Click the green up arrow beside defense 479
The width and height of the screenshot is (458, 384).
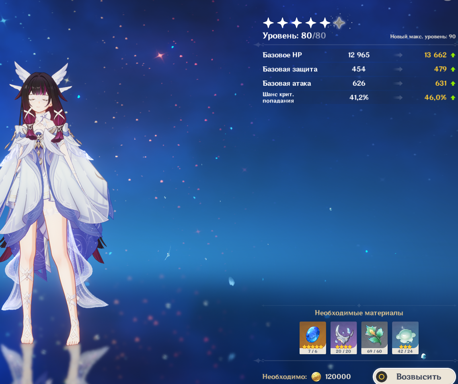coord(453,69)
